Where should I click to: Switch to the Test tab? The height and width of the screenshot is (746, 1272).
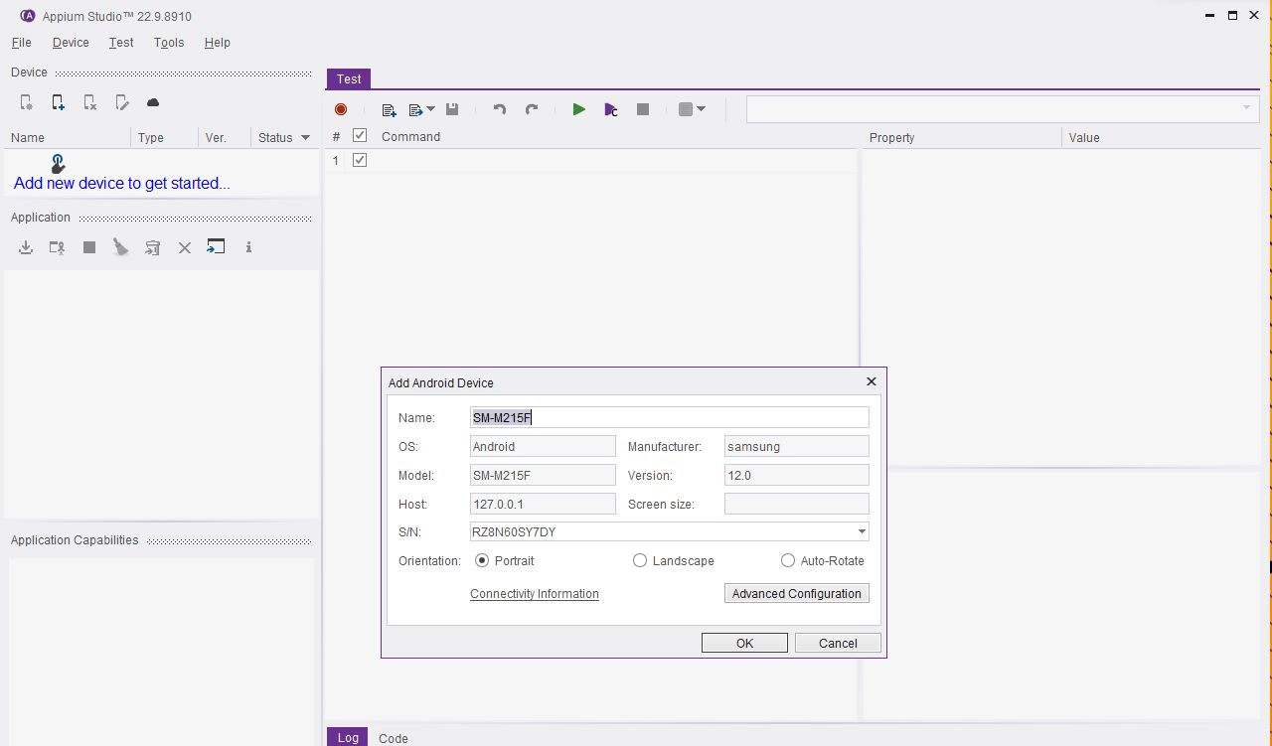[x=349, y=78]
